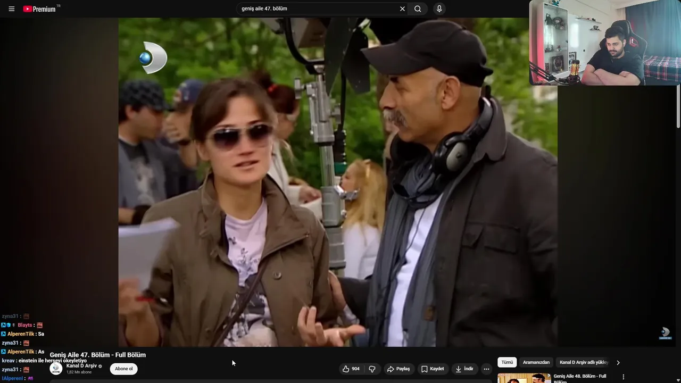This screenshot has width=681, height=383.
Task: Open options for Geniş Aile 48. Bölüm video
Action: click(x=624, y=377)
